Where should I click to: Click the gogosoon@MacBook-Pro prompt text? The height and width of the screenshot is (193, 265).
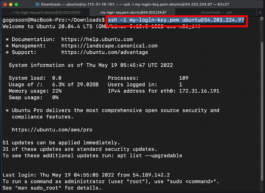(53, 20)
